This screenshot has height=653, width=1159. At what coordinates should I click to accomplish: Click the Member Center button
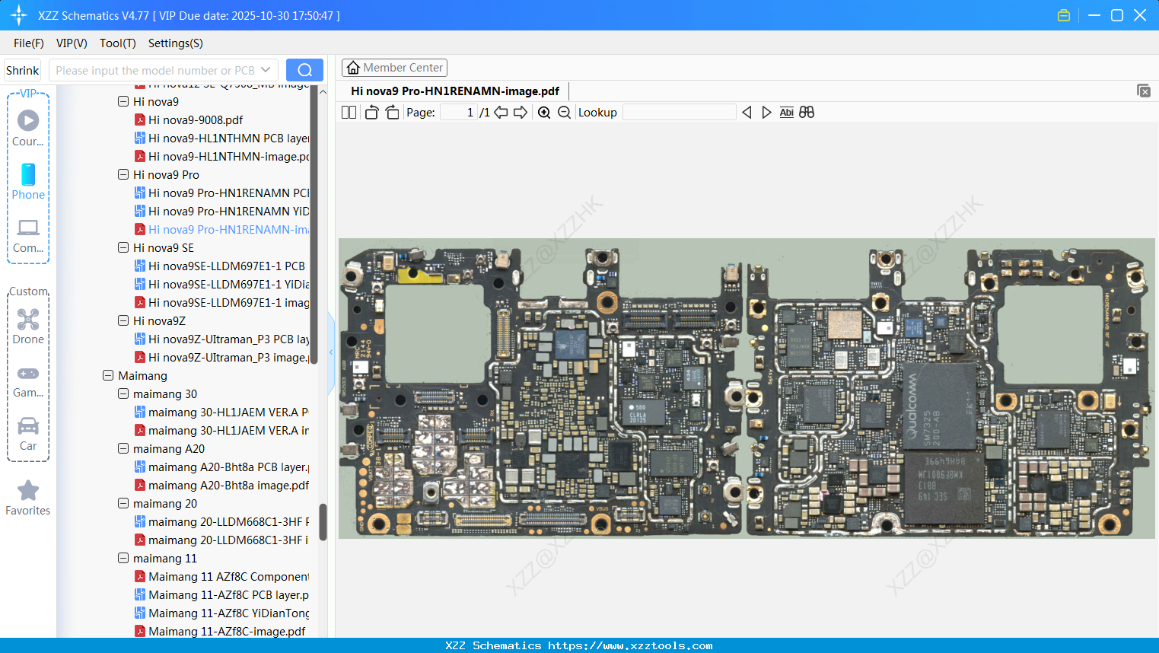pos(394,68)
